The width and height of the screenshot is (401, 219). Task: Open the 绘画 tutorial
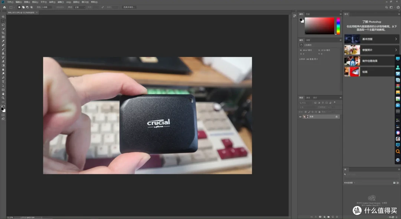370,72
